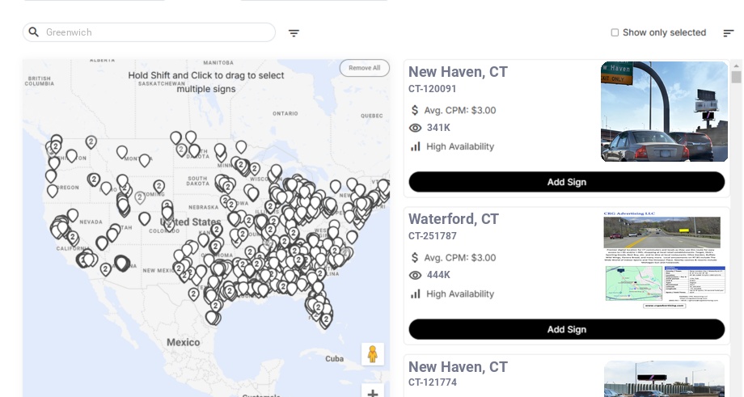
Task: Click the CPM dollar icon for New Haven
Action: point(415,110)
